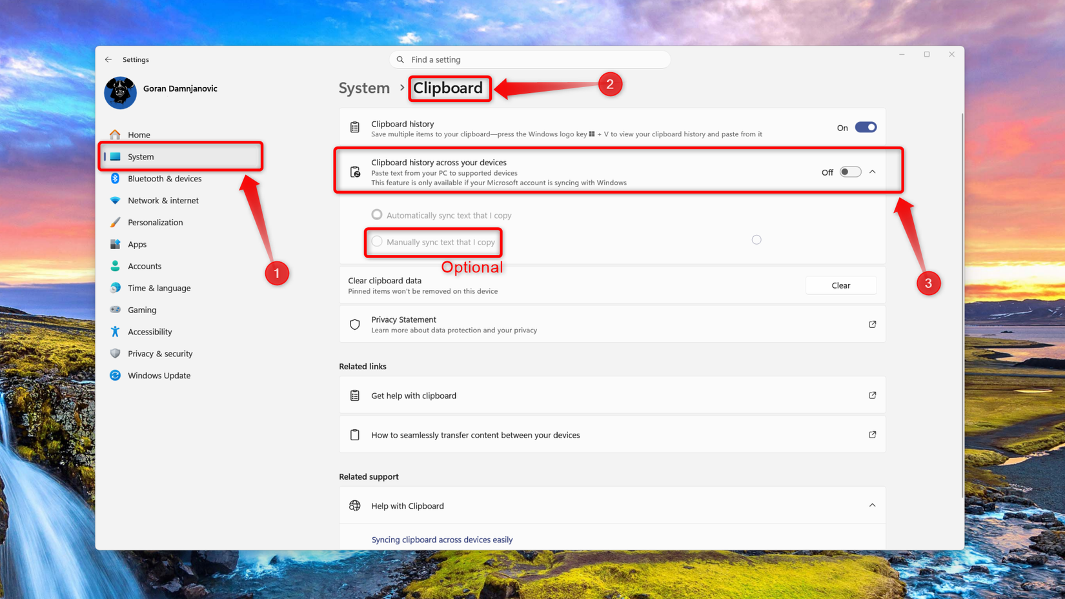Select Home in the sidebar

[139, 134]
